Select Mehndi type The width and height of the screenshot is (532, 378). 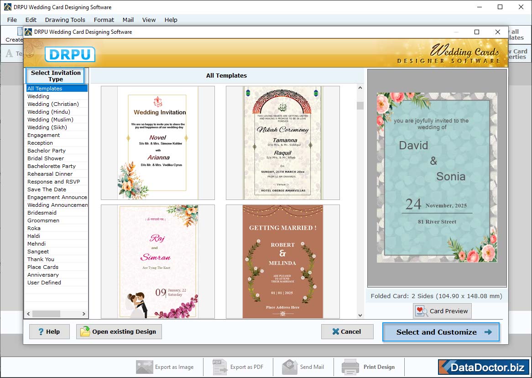[x=57, y=244]
